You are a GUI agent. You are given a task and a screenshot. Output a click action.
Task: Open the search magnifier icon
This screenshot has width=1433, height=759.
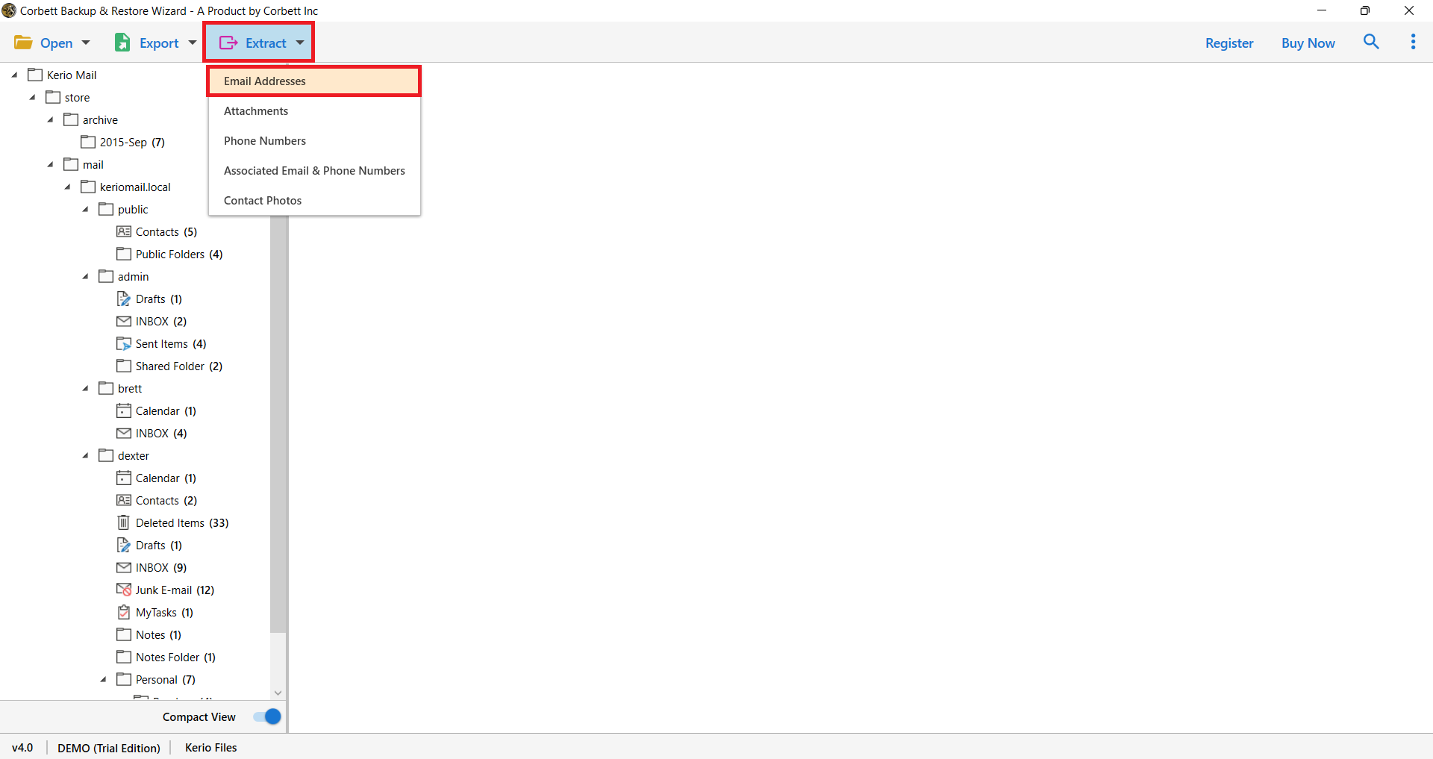coord(1371,42)
